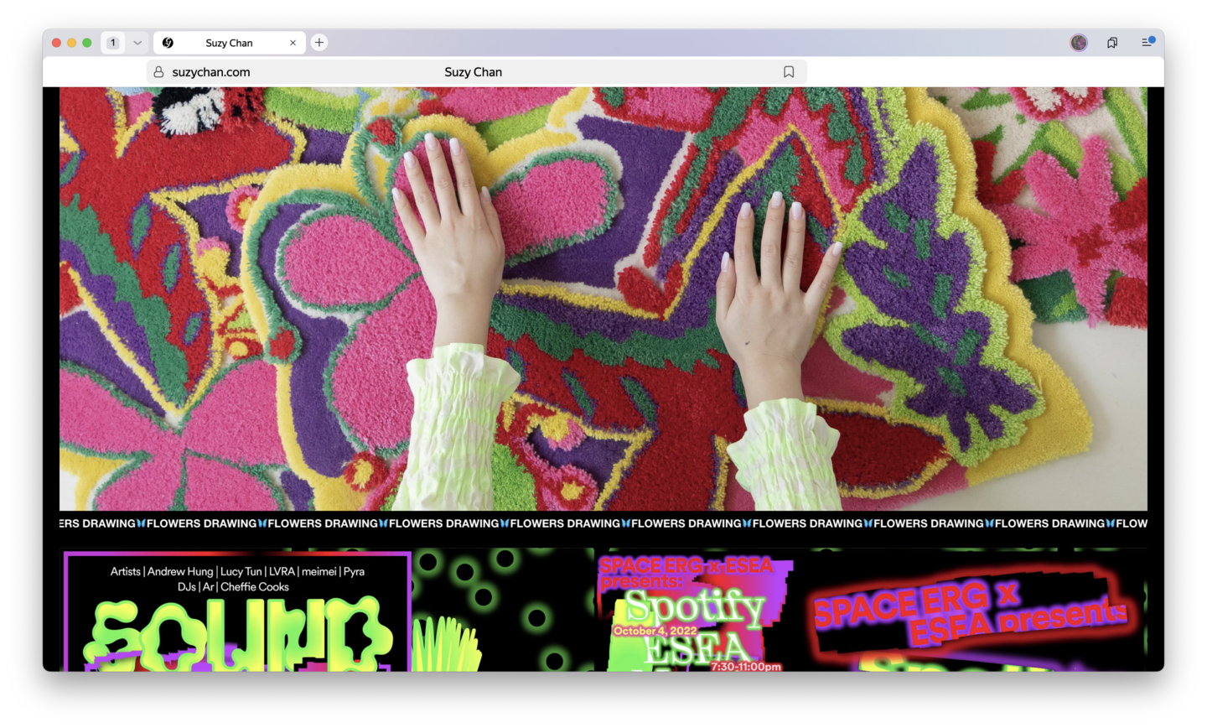Screen dimensions: 1207x728
Task: Open the red SPACE ERG x ESEA presents poster
Action: 972,611
